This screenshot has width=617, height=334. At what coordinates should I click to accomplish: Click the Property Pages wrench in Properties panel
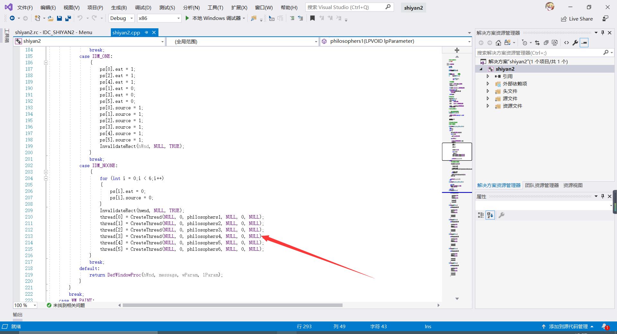(501, 215)
